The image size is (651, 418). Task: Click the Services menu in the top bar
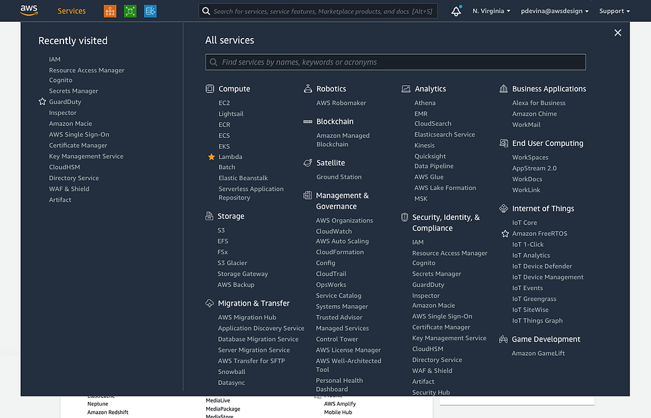[x=72, y=11]
